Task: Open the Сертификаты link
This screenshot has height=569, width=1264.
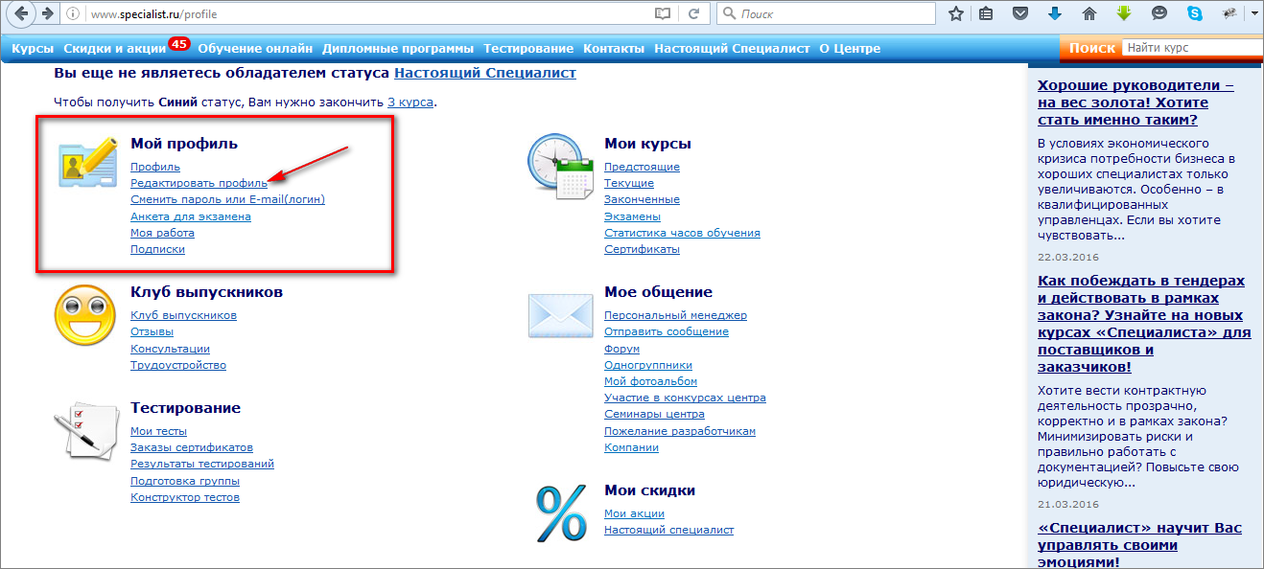Action: pos(642,249)
